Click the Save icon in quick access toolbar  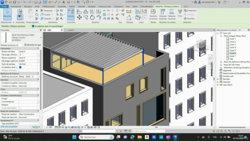14,2
